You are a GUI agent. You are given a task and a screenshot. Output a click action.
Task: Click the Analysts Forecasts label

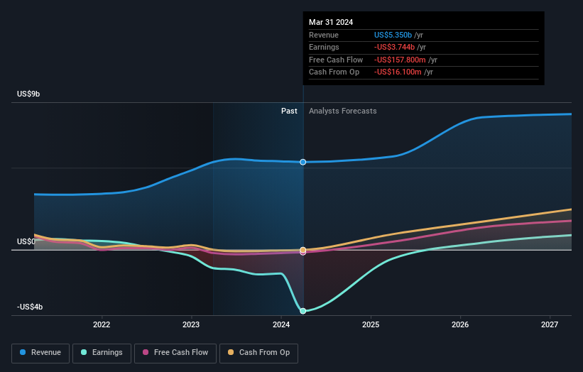343,111
